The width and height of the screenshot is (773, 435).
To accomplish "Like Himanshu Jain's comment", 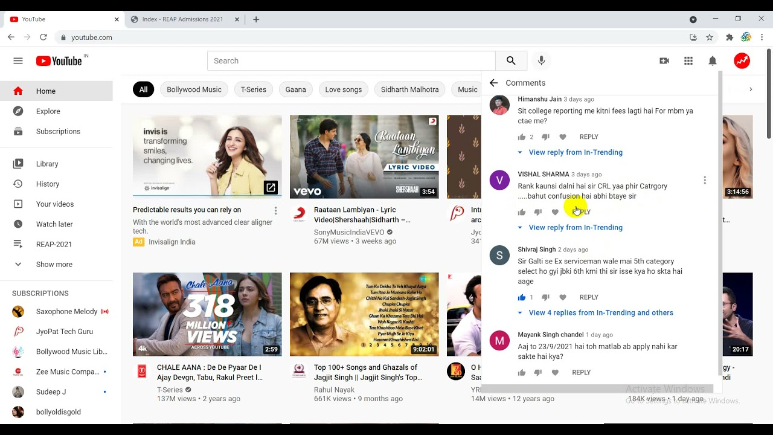I will [522, 137].
